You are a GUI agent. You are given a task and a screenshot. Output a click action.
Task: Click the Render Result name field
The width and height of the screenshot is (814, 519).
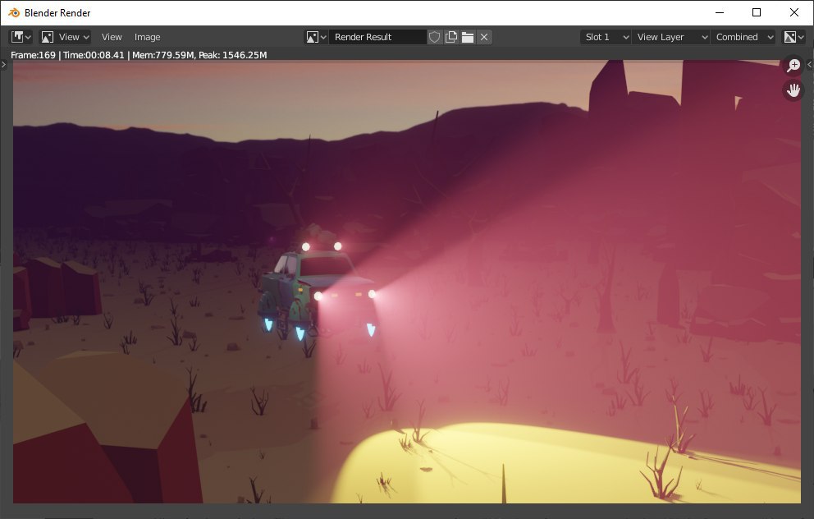pos(377,37)
